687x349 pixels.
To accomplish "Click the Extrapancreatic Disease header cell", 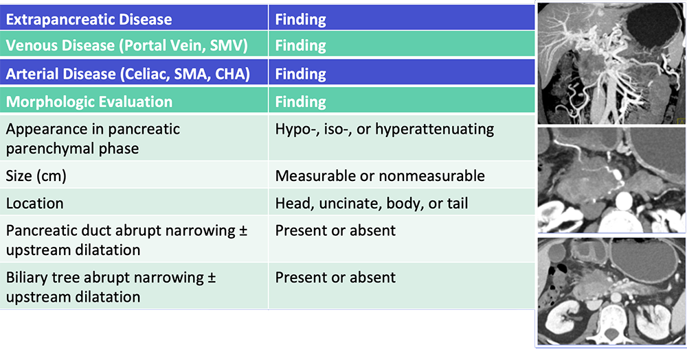I will coord(134,18).
